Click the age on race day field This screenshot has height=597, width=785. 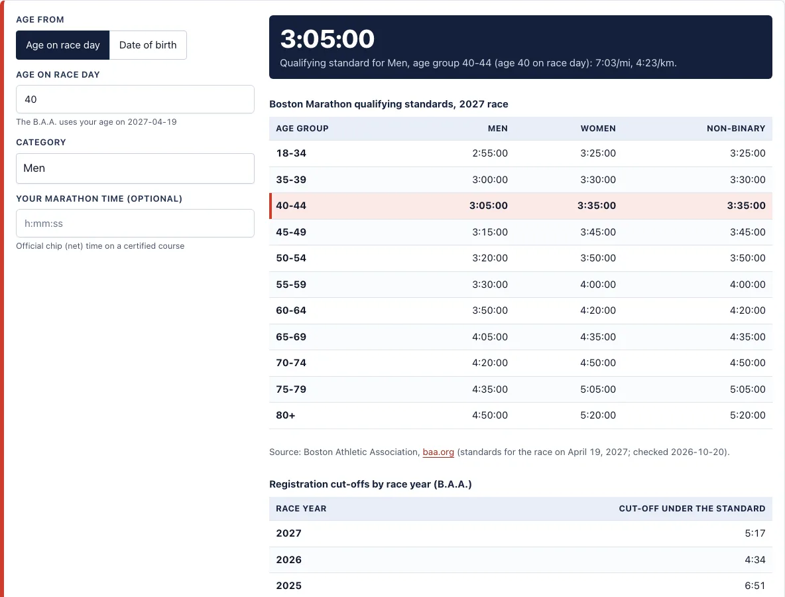(135, 99)
